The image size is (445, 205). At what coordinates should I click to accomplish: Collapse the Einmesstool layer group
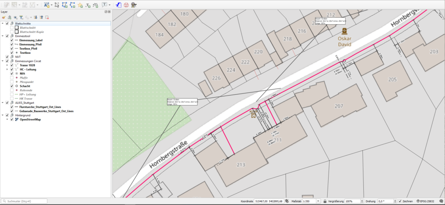coord(3,36)
